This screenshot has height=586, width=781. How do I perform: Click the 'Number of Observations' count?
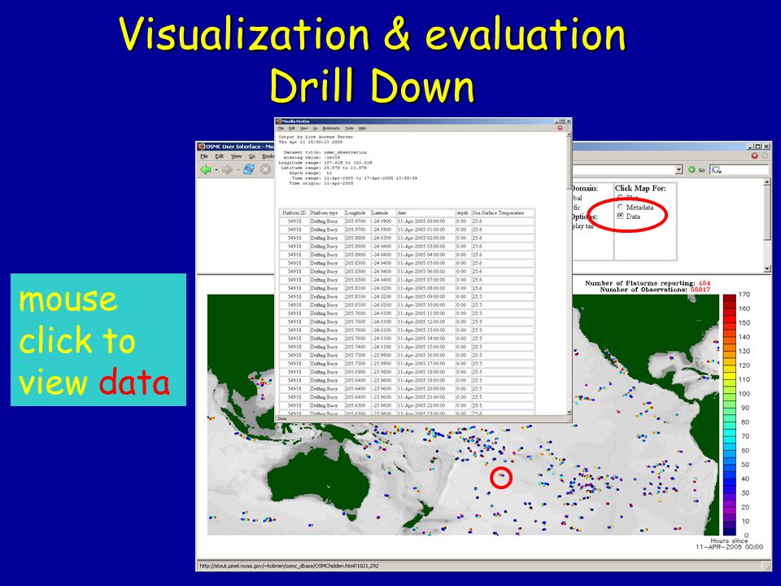click(x=700, y=290)
